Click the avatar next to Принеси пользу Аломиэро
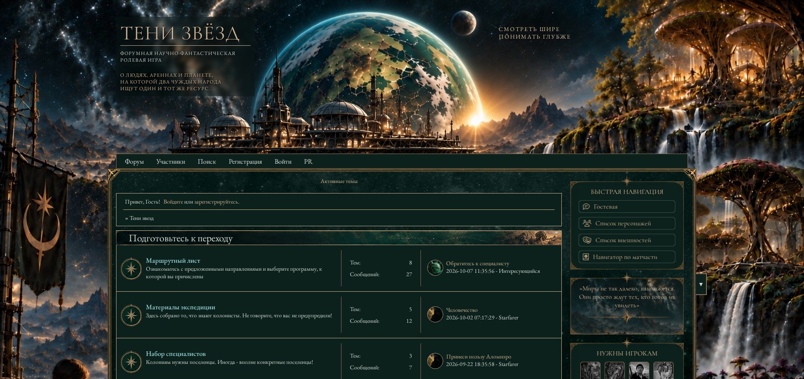 tap(435, 361)
